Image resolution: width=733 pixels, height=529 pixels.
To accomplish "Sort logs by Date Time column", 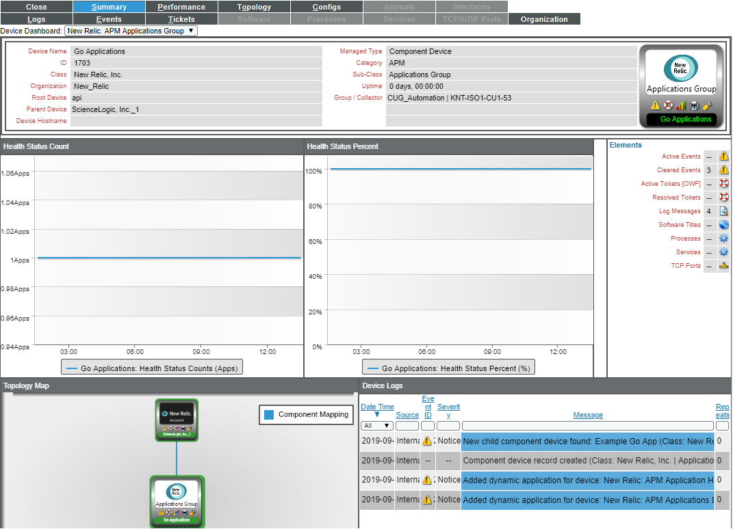I will pos(377,407).
